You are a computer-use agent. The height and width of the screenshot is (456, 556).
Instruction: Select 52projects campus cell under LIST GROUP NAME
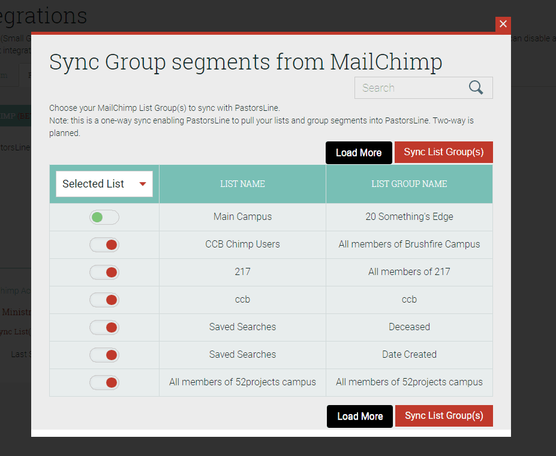coord(409,382)
